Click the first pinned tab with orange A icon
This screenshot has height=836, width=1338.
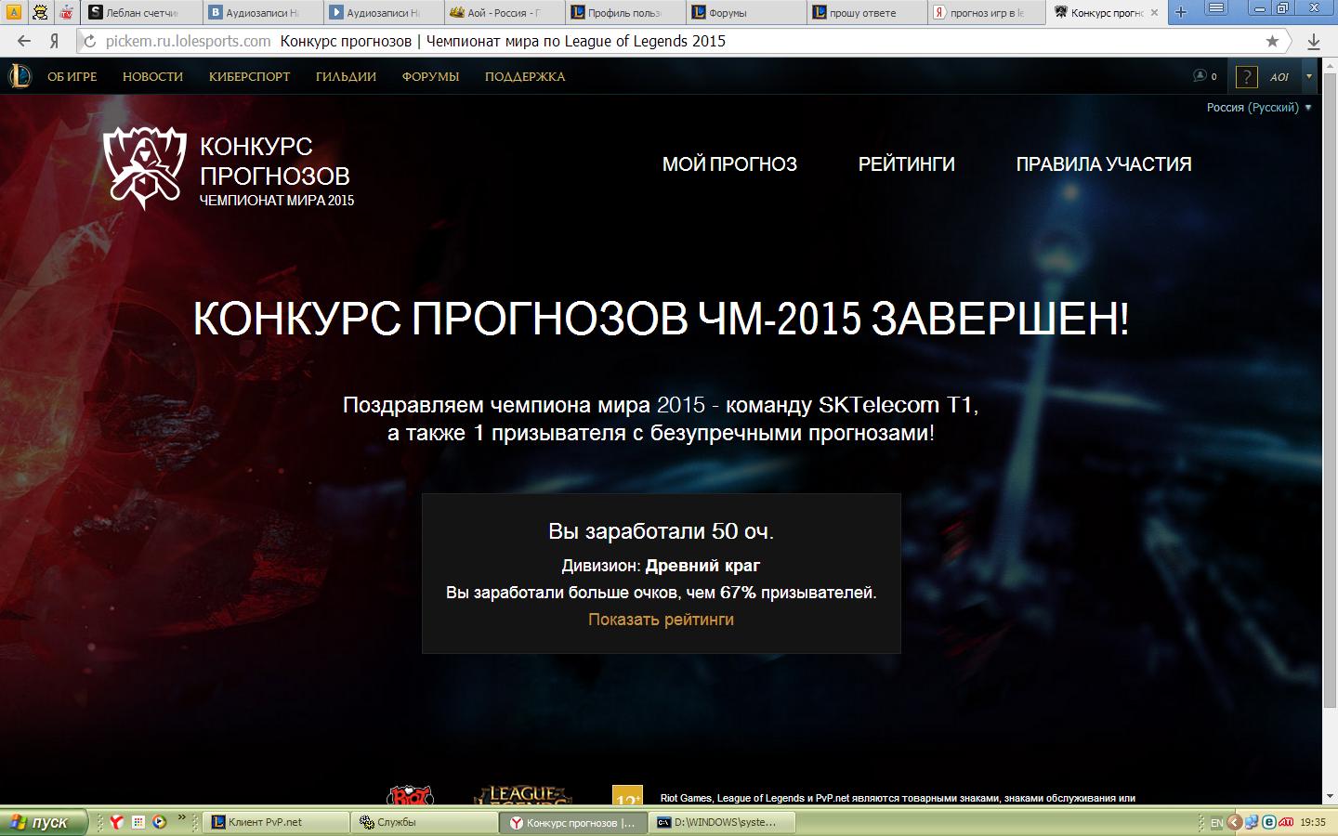pyautogui.click(x=14, y=12)
